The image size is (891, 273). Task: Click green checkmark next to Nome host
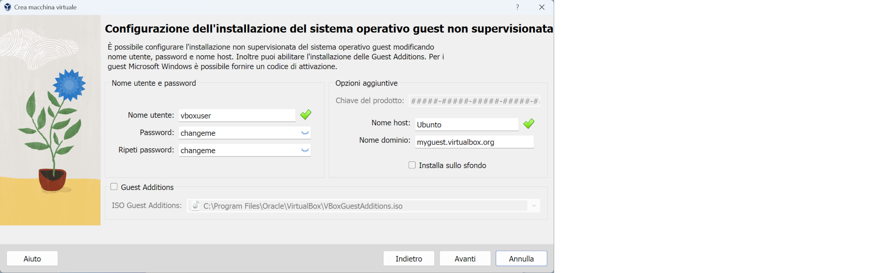[529, 124]
